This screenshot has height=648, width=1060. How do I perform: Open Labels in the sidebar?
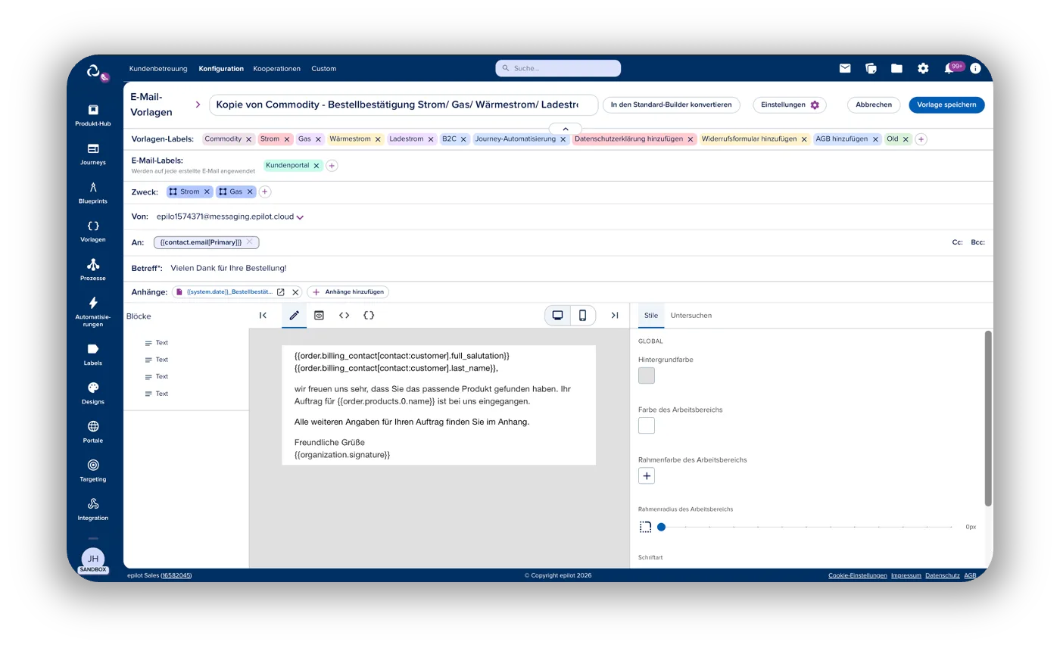93,354
